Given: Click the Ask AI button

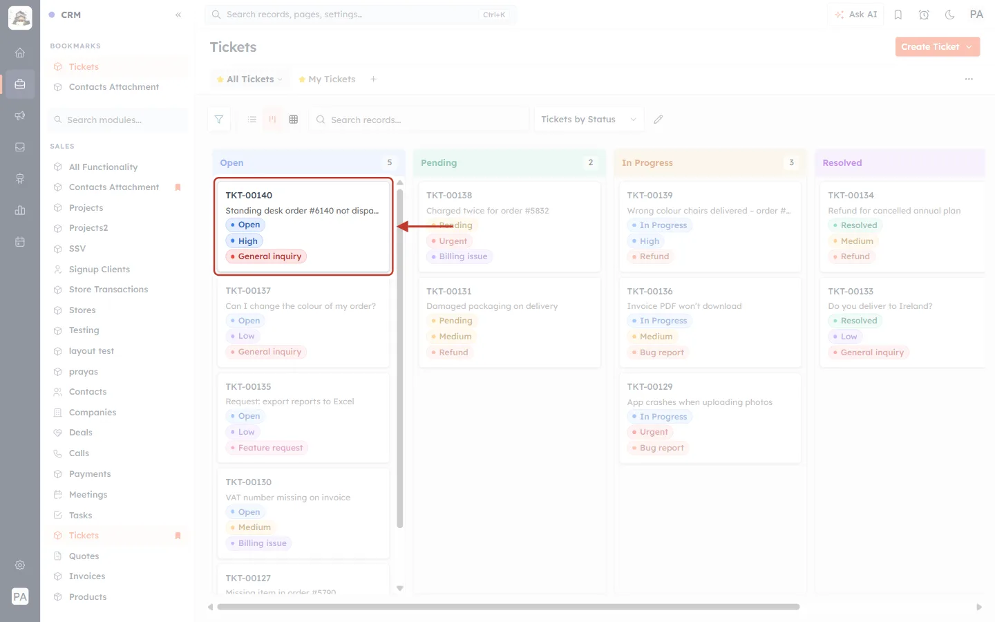Looking at the screenshot, I should (x=855, y=15).
